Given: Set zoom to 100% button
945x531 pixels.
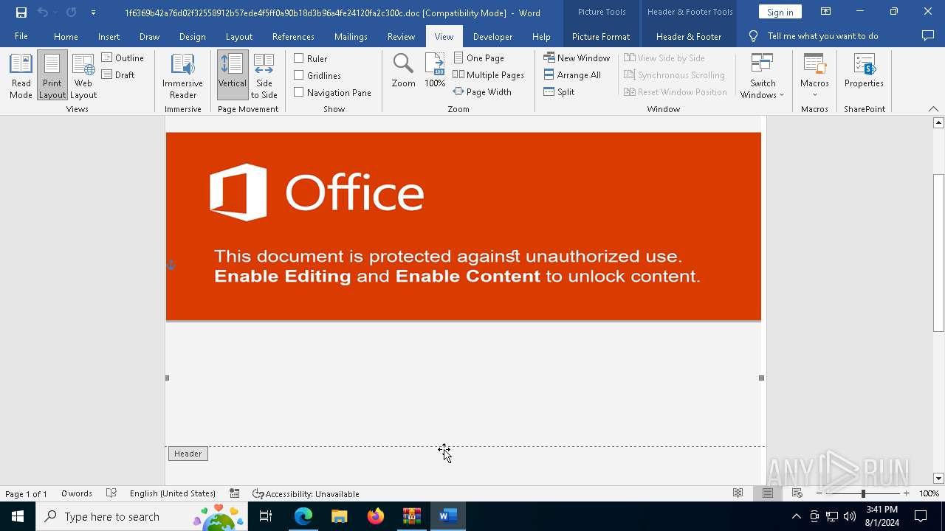Looking at the screenshot, I should (x=435, y=71).
